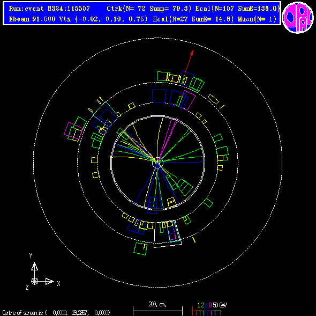This screenshot has height=316, width=316.
Task: Click the small central vertex circle
Action: pyautogui.click(x=157, y=163)
